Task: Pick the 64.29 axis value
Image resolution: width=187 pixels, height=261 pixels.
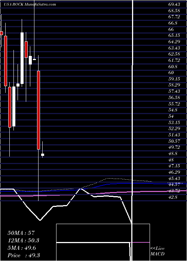Action: 174,42
